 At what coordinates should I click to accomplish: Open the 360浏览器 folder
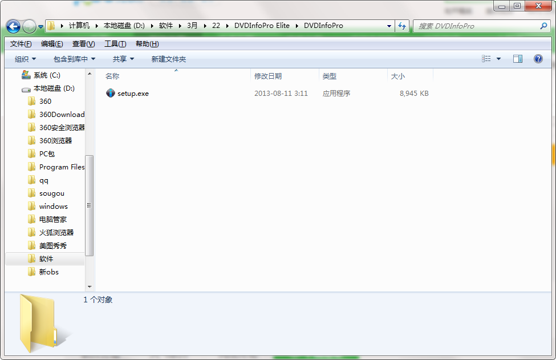click(x=55, y=141)
